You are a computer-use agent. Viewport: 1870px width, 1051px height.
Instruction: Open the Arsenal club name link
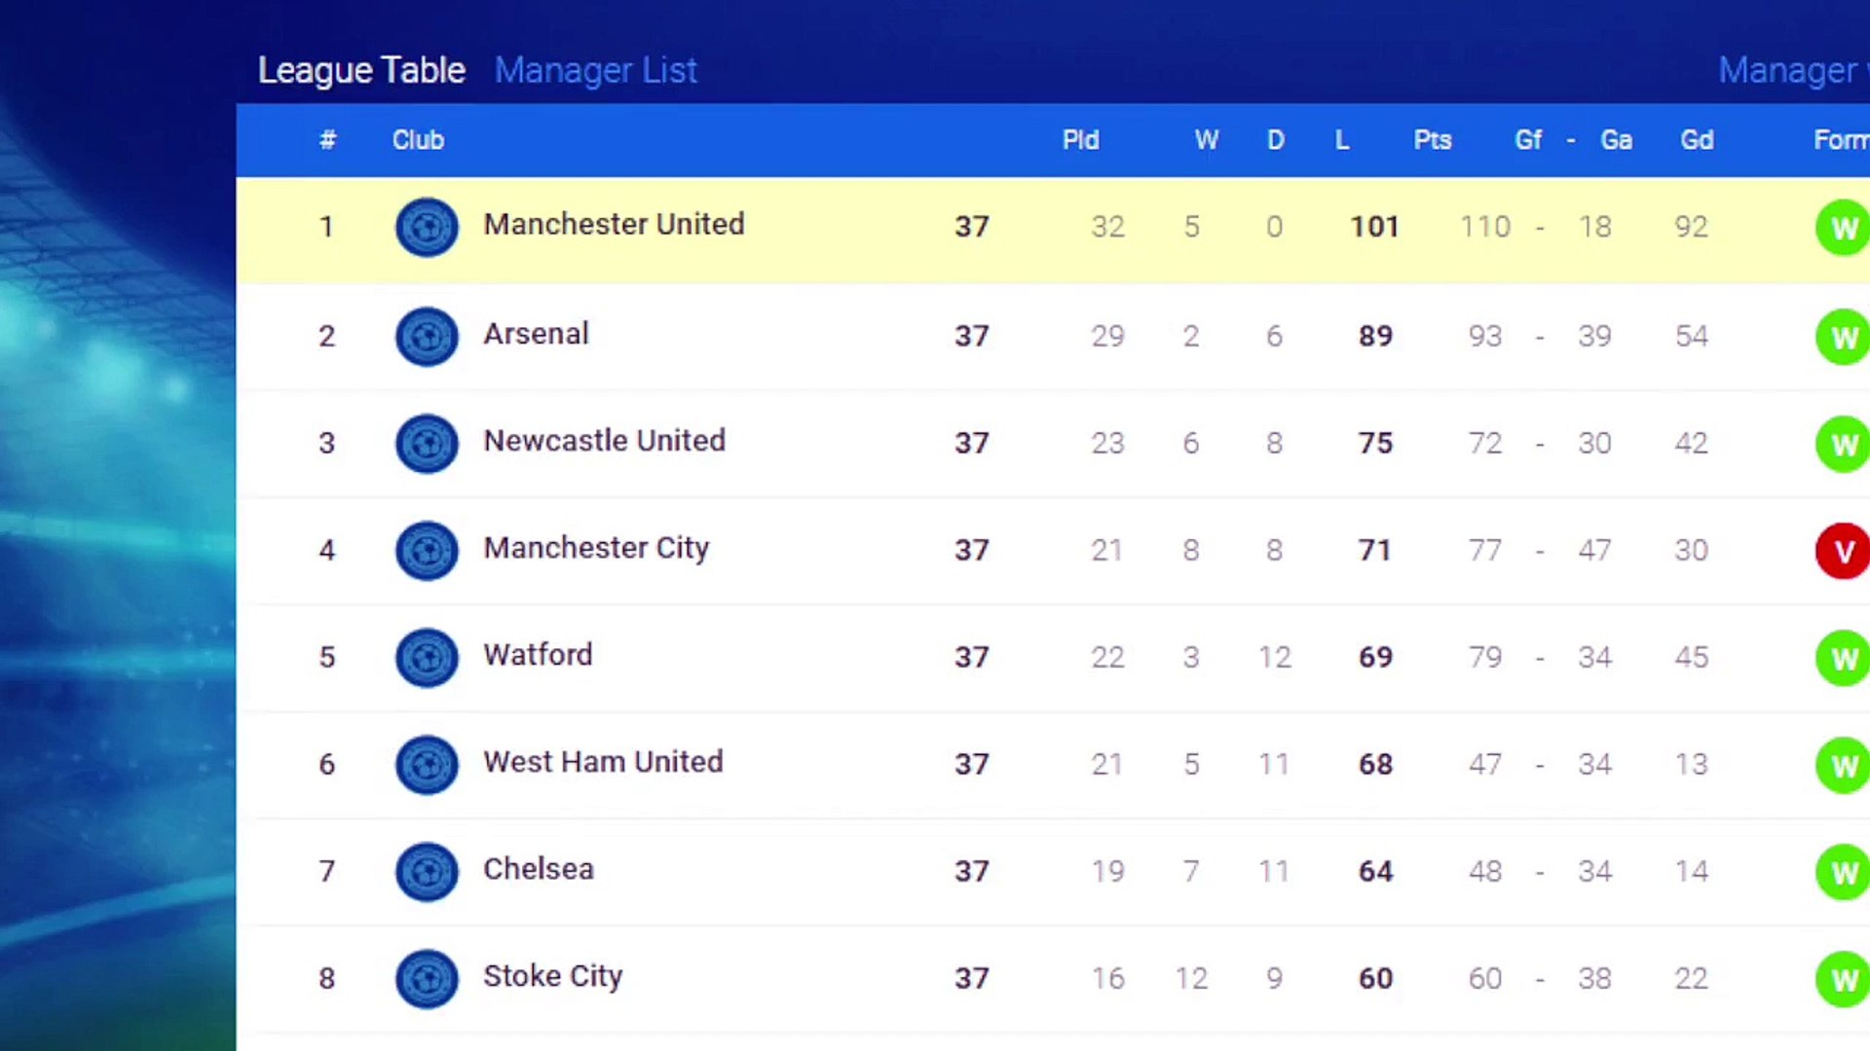coord(536,334)
